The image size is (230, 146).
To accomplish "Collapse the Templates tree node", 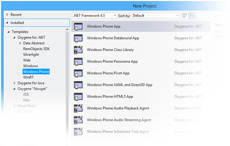I will pos(8,32).
